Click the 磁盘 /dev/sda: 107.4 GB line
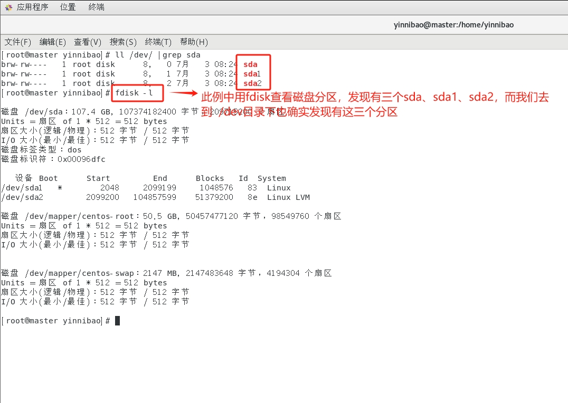Image resolution: width=568 pixels, height=403 pixels. point(143,112)
